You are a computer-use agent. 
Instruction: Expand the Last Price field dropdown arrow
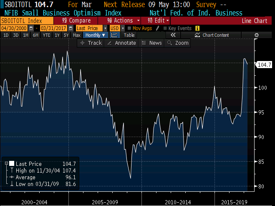pos(105,28)
